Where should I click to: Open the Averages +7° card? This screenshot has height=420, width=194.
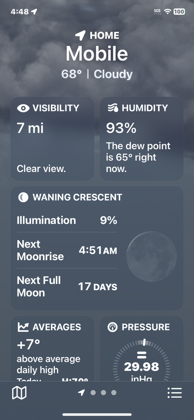pyautogui.click(x=52, y=349)
